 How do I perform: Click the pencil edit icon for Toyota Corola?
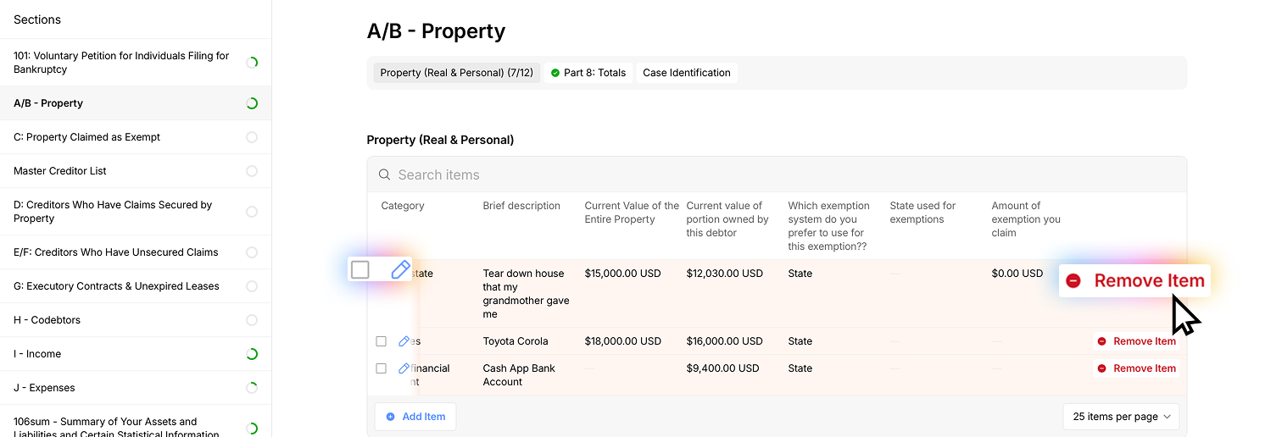coord(404,341)
